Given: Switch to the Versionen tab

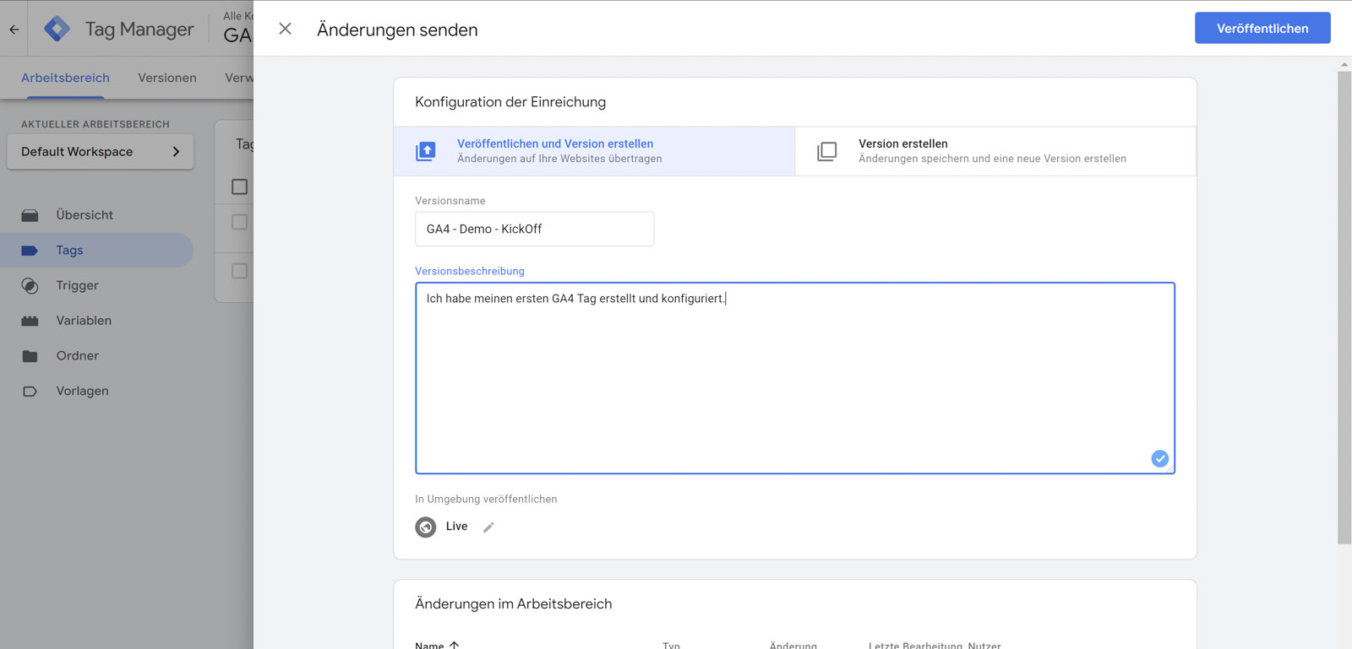Looking at the screenshot, I should click(x=167, y=78).
